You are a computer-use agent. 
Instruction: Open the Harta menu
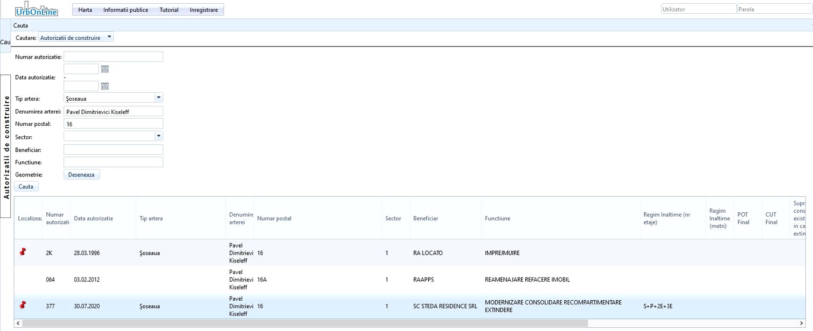click(85, 10)
